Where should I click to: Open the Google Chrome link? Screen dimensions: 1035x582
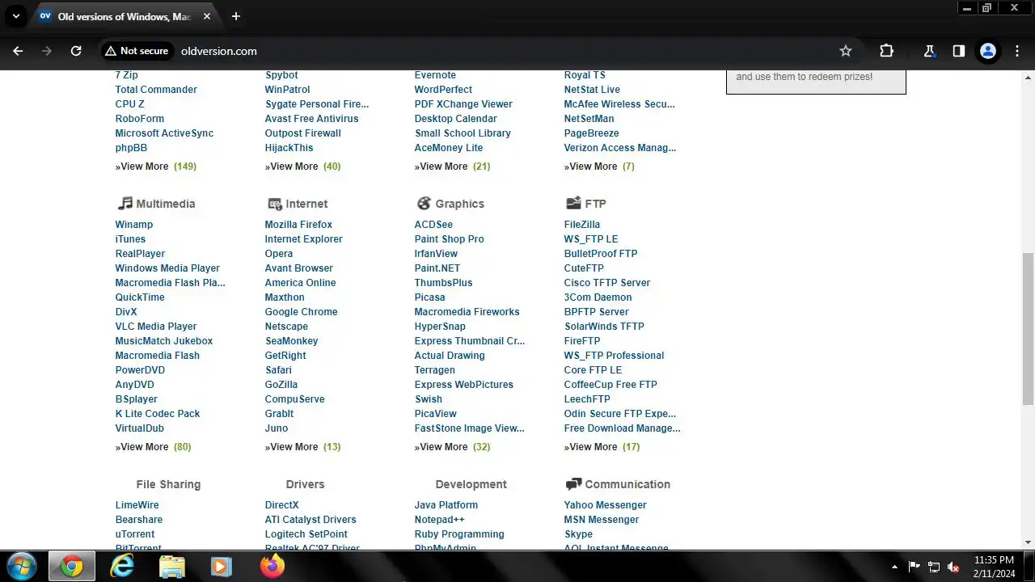[x=301, y=312]
